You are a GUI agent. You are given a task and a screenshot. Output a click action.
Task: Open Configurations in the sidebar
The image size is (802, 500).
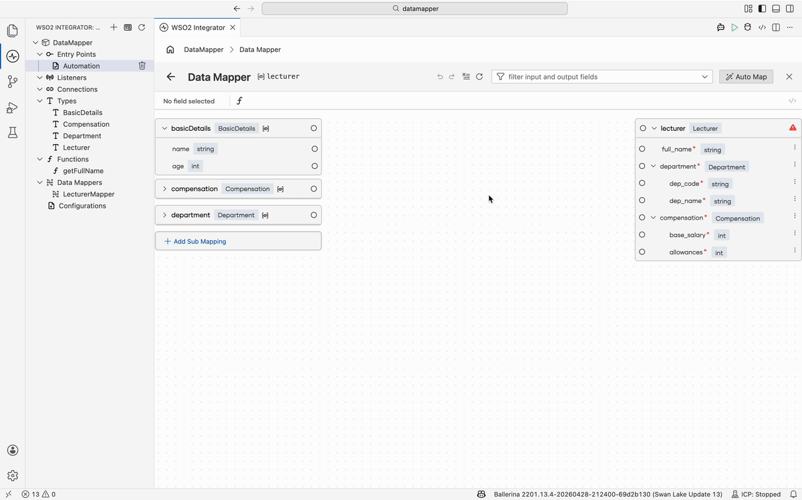coord(82,206)
